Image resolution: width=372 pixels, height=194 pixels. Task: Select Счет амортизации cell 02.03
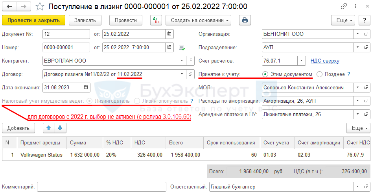click(x=319, y=155)
